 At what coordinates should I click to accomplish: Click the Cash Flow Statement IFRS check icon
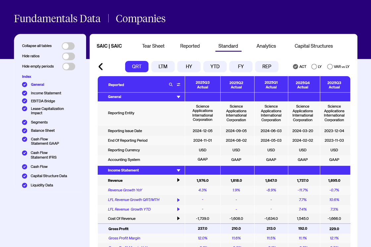tap(25, 153)
